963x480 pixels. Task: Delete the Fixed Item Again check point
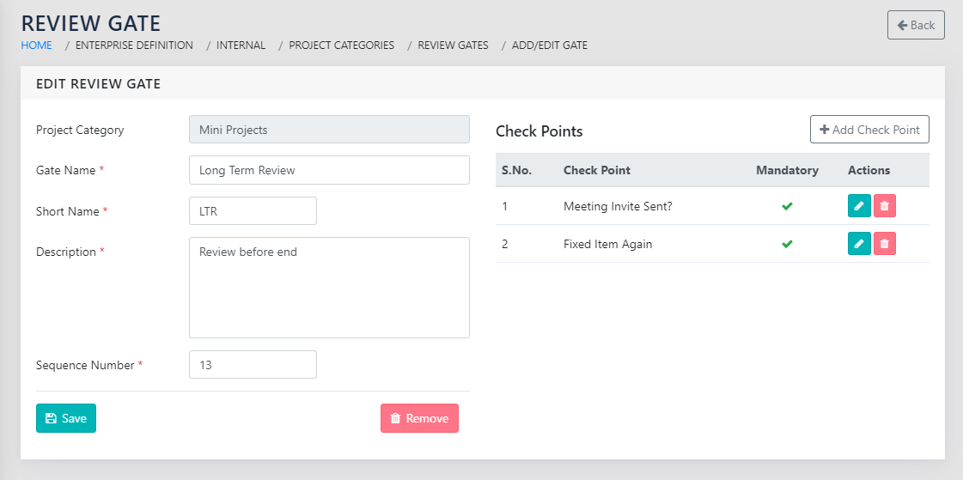[x=885, y=244]
